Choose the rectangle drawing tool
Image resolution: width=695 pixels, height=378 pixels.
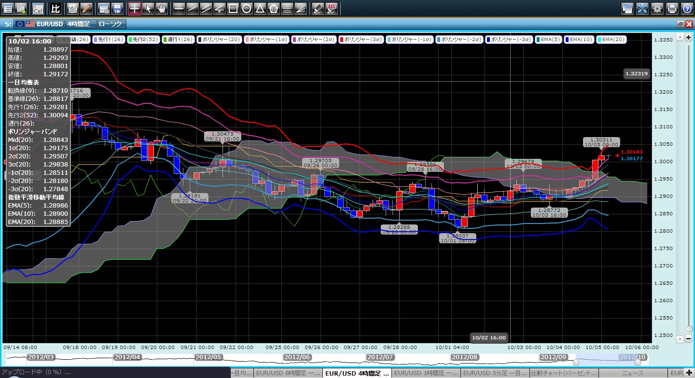pos(233,8)
